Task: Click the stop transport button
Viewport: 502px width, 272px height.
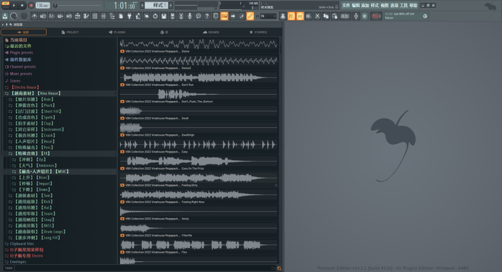Action: coord(22,5)
